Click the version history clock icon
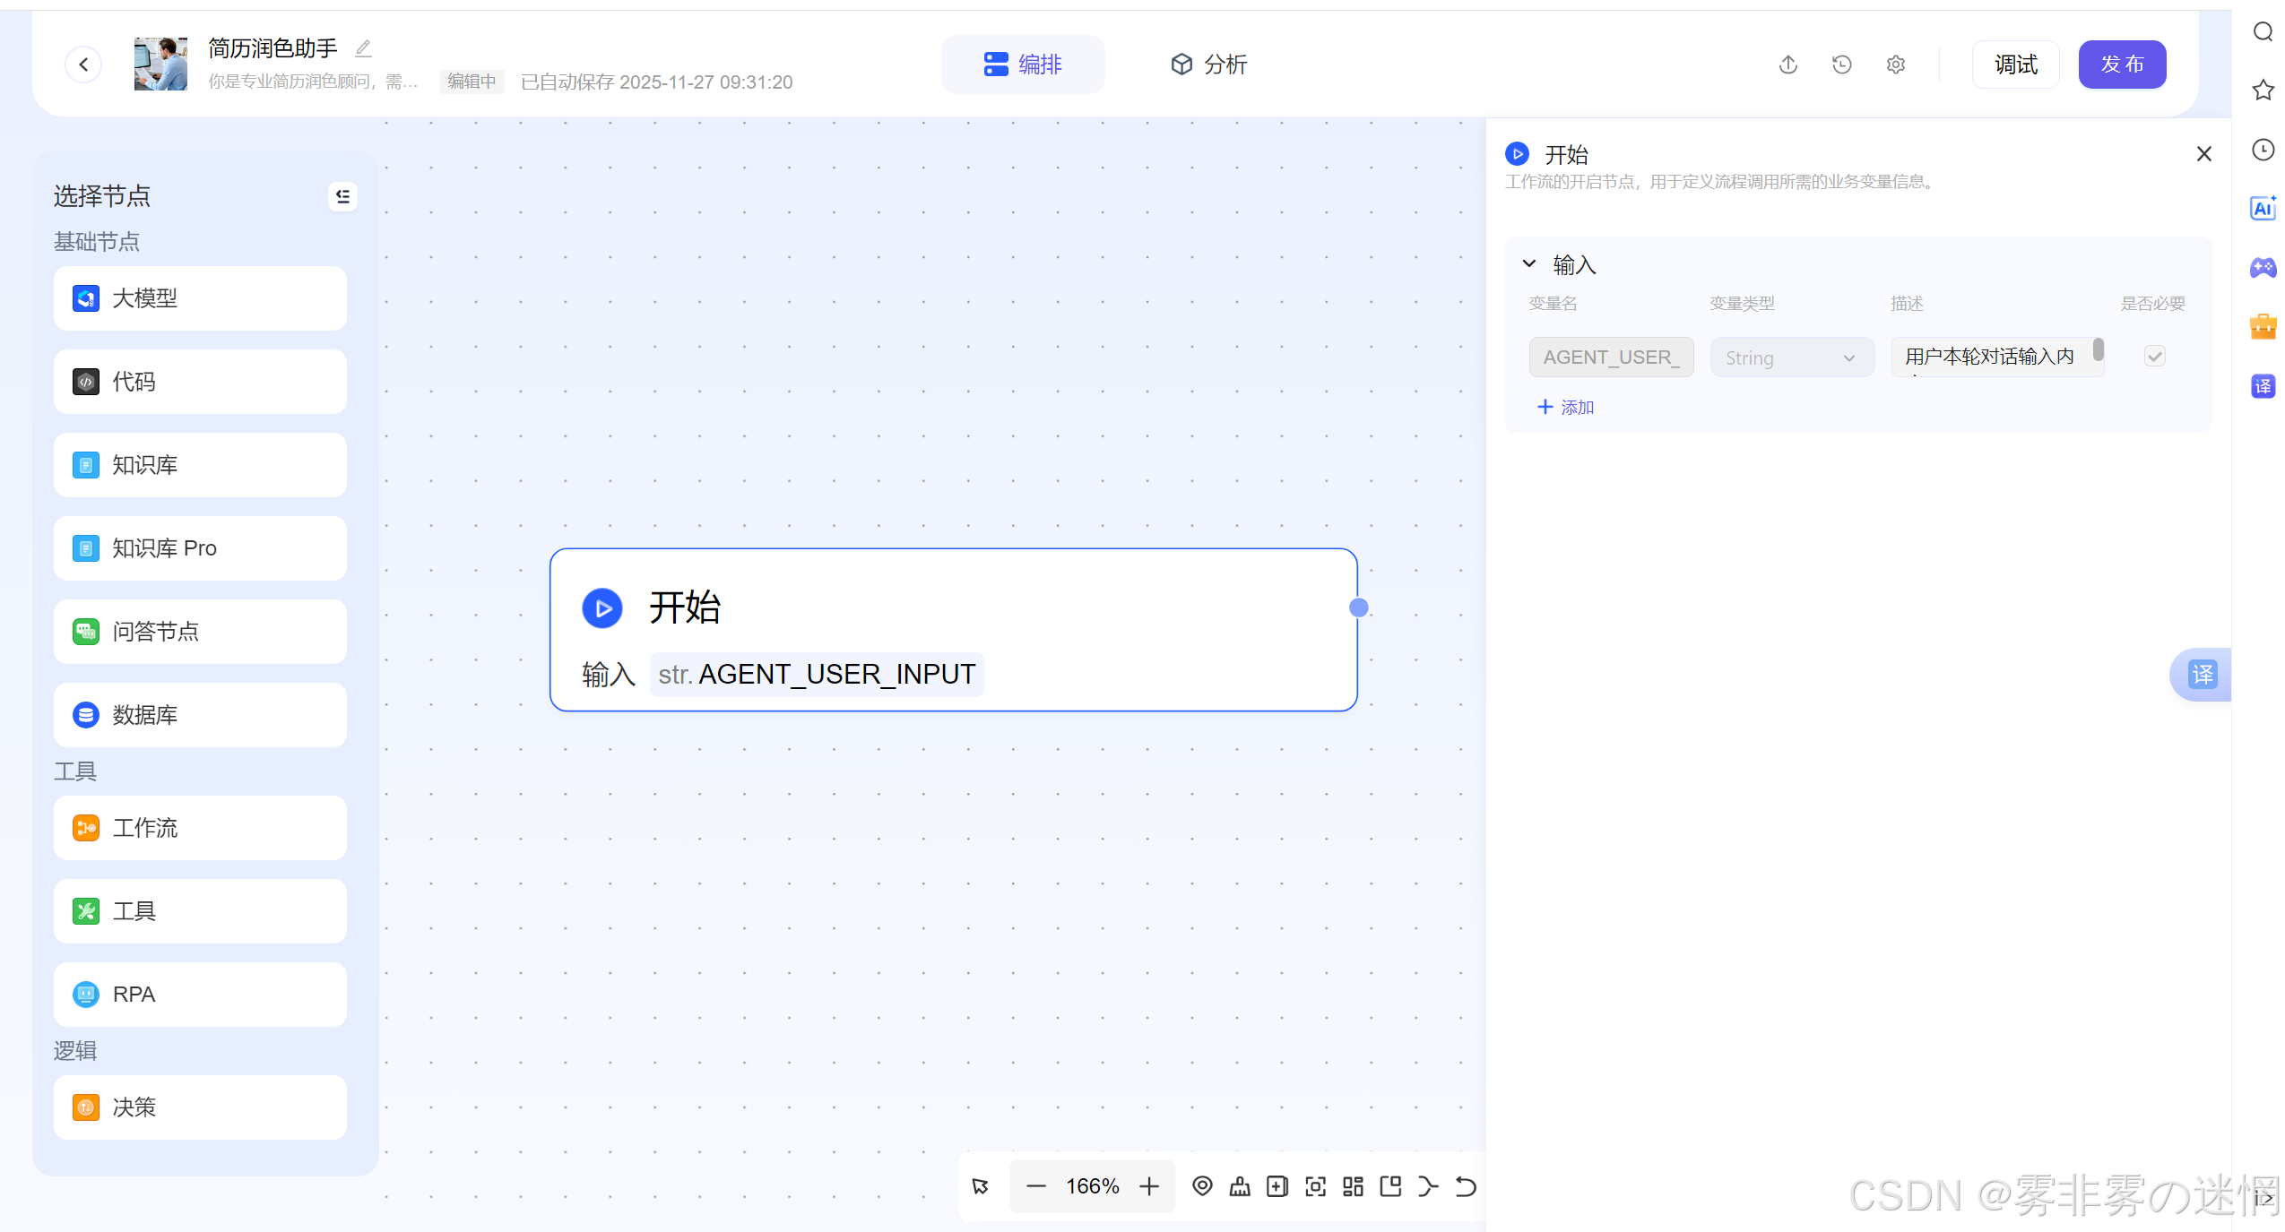This screenshot has width=2285, height=1232. click(1841, 65)
